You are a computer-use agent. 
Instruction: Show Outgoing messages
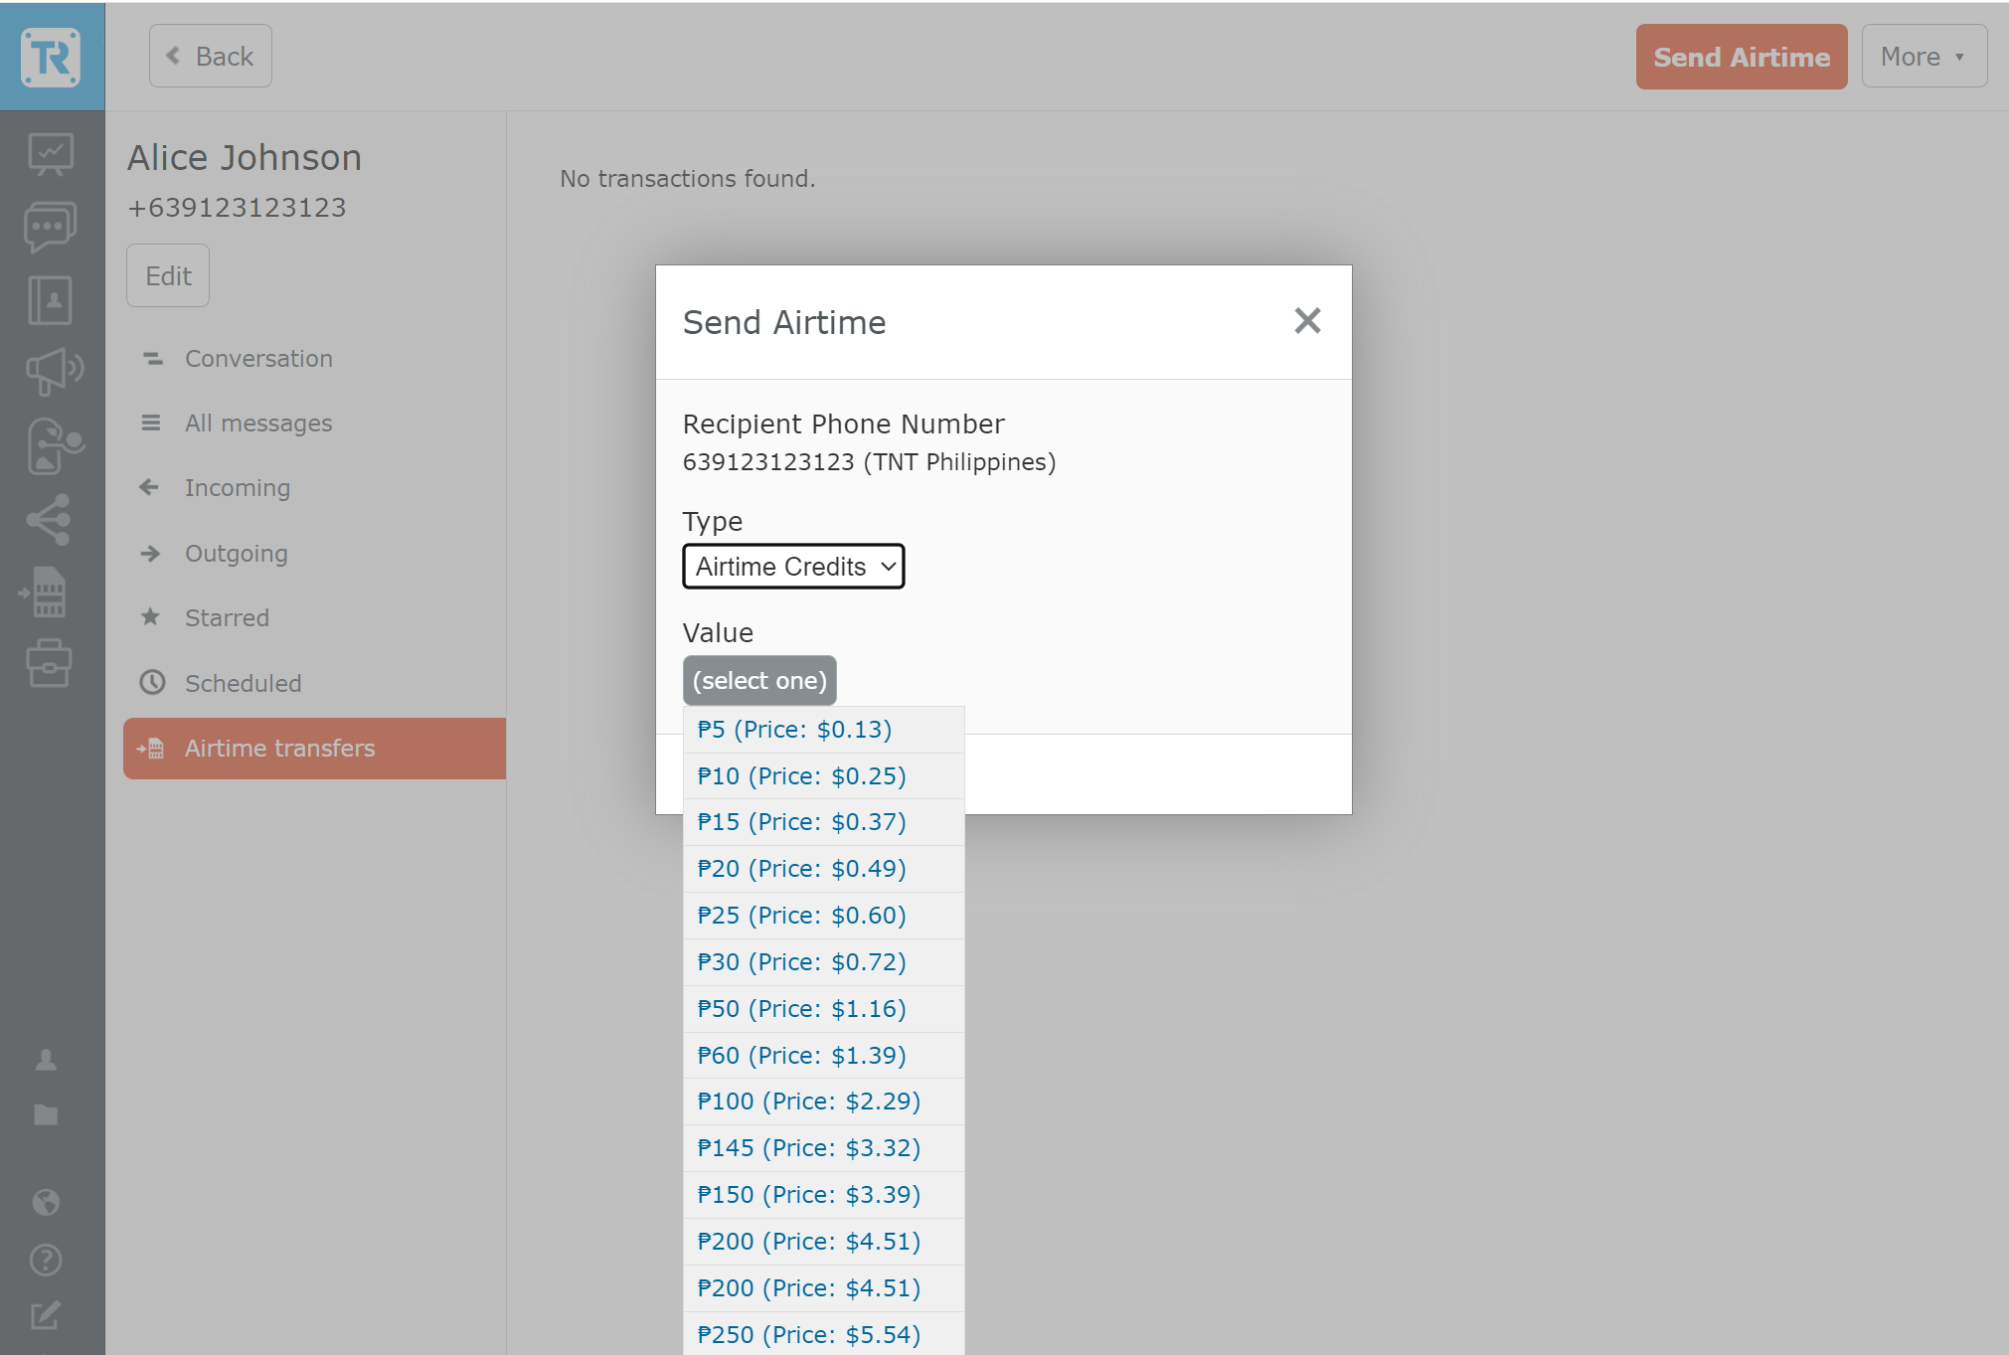click(314, 554)
